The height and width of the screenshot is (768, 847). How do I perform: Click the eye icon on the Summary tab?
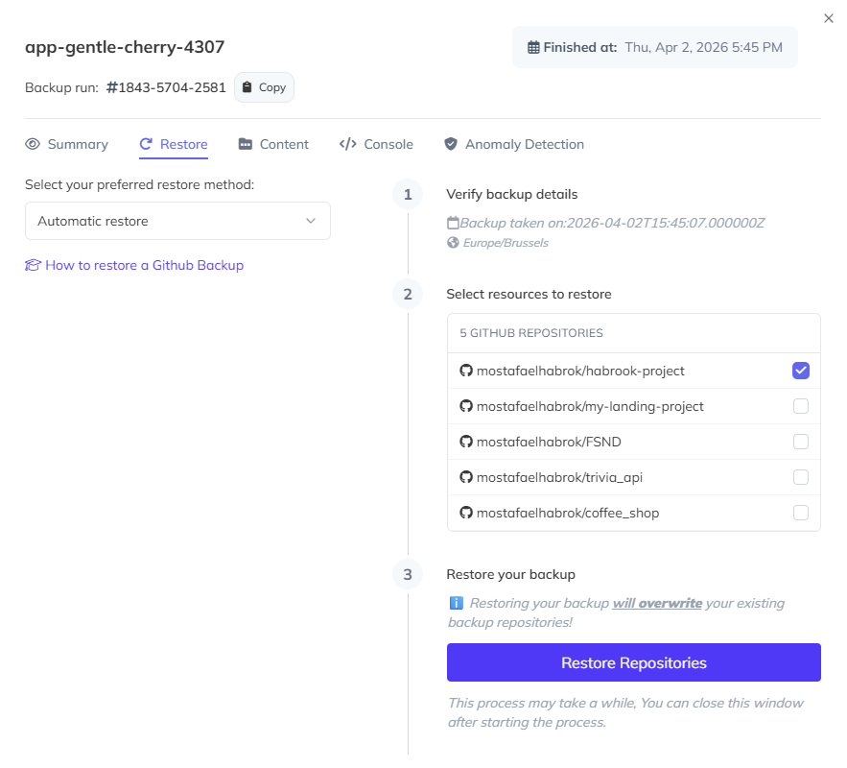32,144
